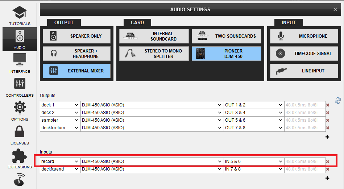Open the deckfxsend source dropdown
This screenshot has width=344, height=189.
point(60,169)
